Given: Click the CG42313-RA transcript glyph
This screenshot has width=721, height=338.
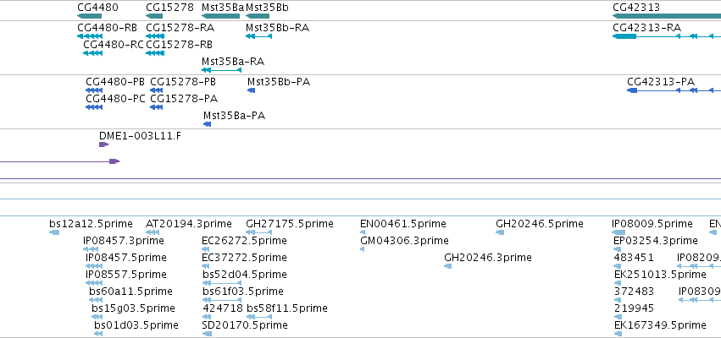Looking at the screenshot, I should click(667, 36).
